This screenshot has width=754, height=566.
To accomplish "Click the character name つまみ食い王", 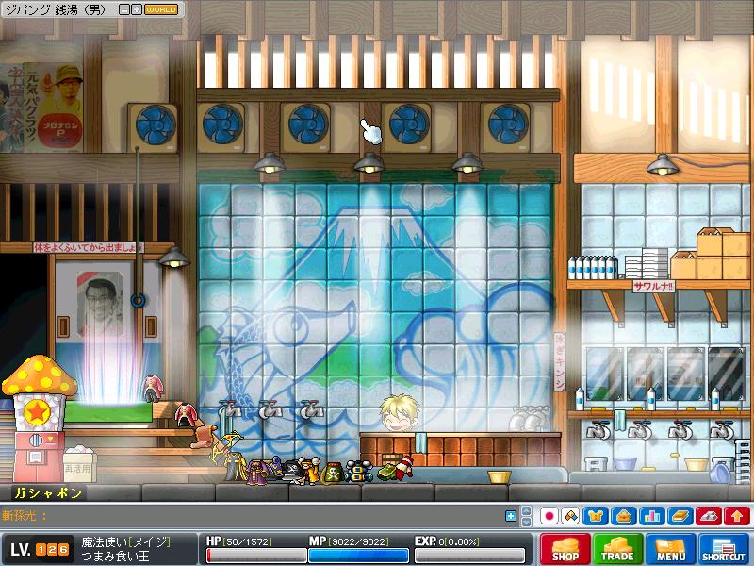I will (115, 557).
